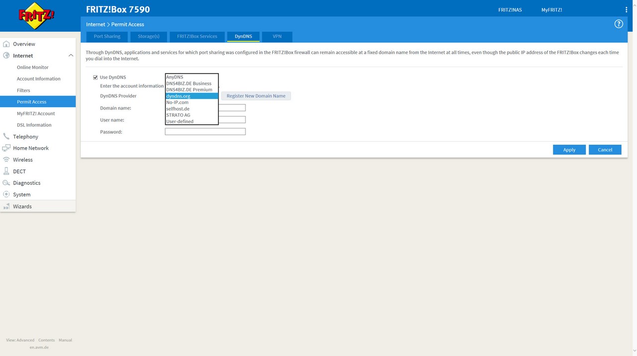Click the Password input field
The image size is (637, 356).
pyautogui.click(x=205, y=132)
